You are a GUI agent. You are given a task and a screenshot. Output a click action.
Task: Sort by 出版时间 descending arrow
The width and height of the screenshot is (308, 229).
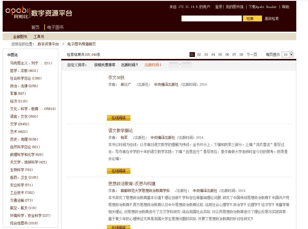153,65
